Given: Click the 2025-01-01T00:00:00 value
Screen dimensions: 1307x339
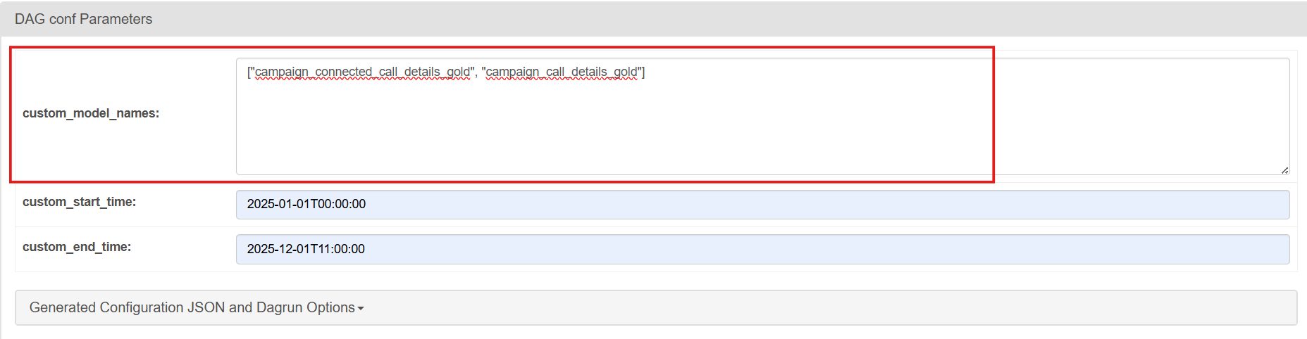Looking at the screenshot, I should point(306,204).
